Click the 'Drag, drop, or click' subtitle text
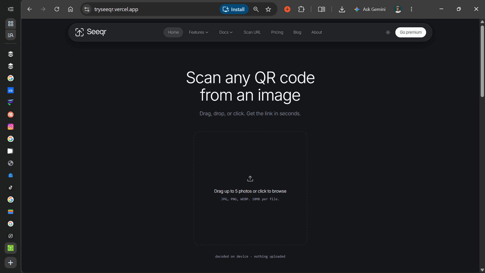 [x=250, y=113]
